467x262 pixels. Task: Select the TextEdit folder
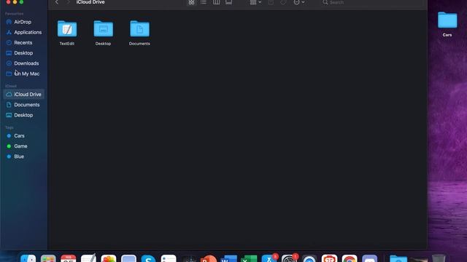[67, 33]
